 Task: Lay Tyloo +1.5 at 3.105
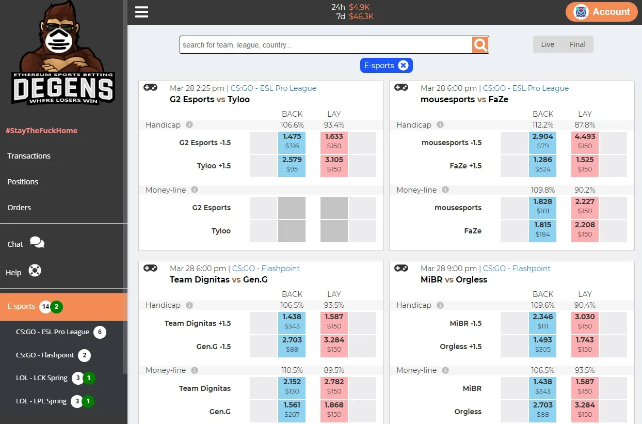coord(334,166)
